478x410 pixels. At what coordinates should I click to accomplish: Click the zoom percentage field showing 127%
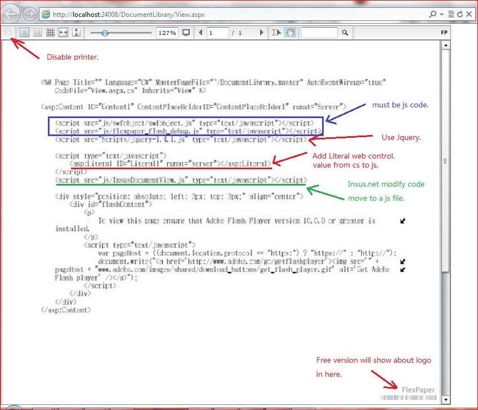pyautogui.click(x=167, y=33)
